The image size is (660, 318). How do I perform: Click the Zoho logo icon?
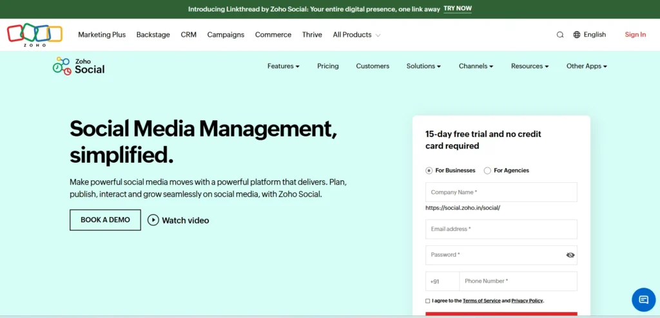point(35,35)
